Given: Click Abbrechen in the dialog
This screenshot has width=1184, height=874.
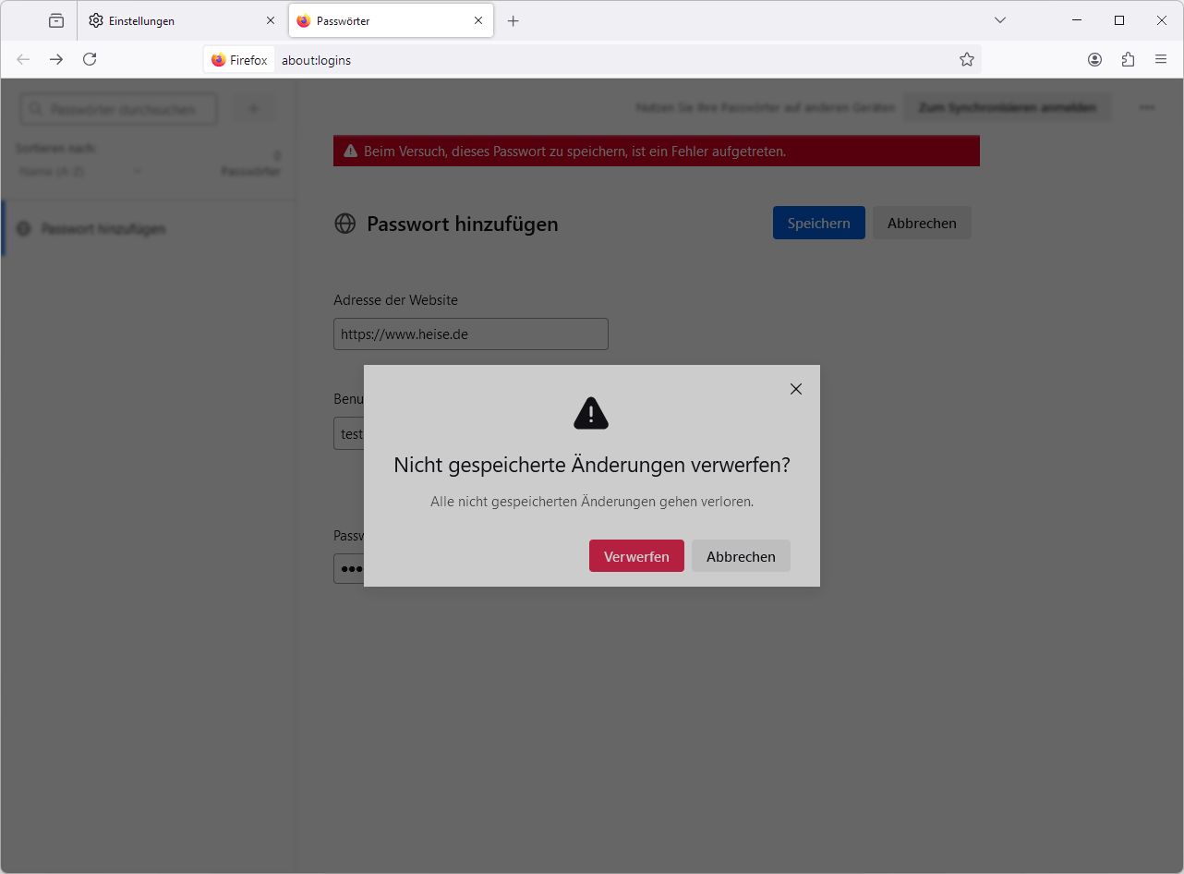Looking at the screenshot, I should (741, 556).
